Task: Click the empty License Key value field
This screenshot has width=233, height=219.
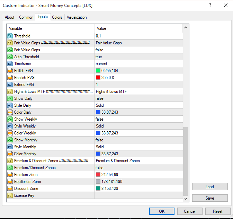Action: [139, 195]
